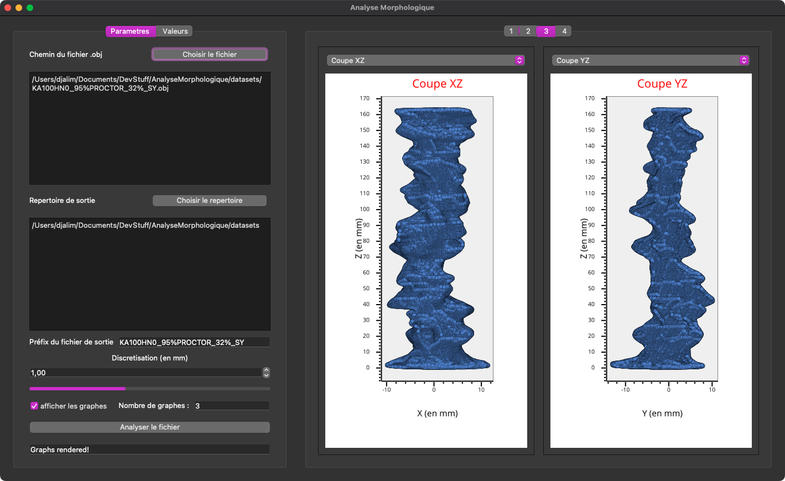Screen dimensions: 785x481
Task: Click the Discretisation value field
Action: click(x=145, y=373)
